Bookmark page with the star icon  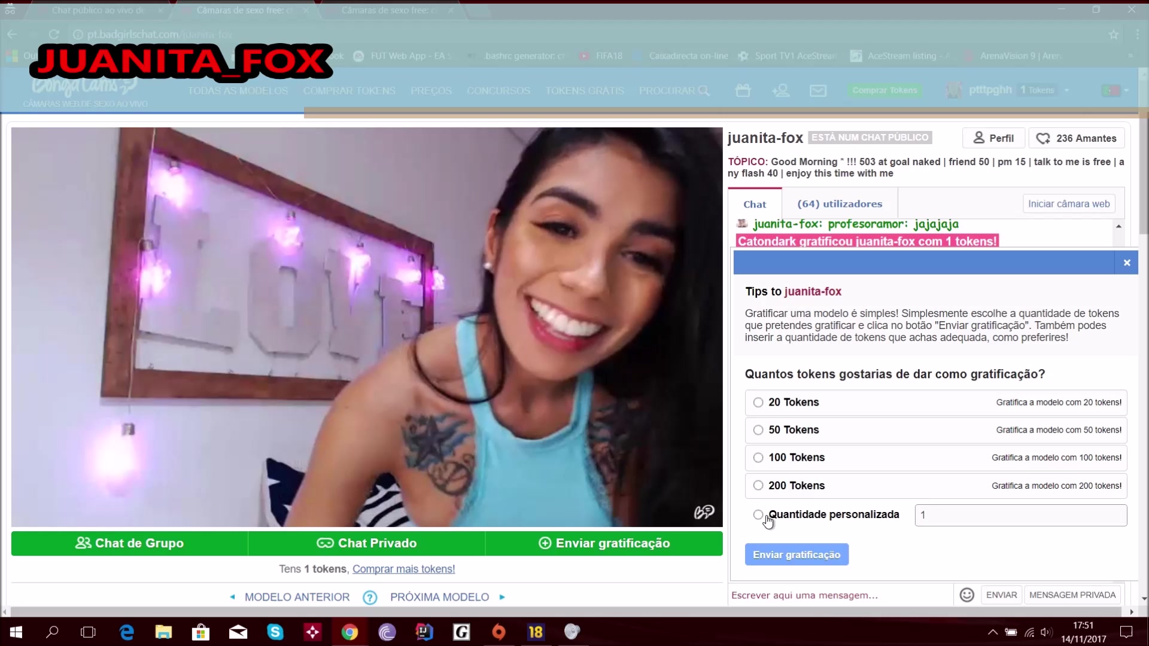tap(1113, 35)
